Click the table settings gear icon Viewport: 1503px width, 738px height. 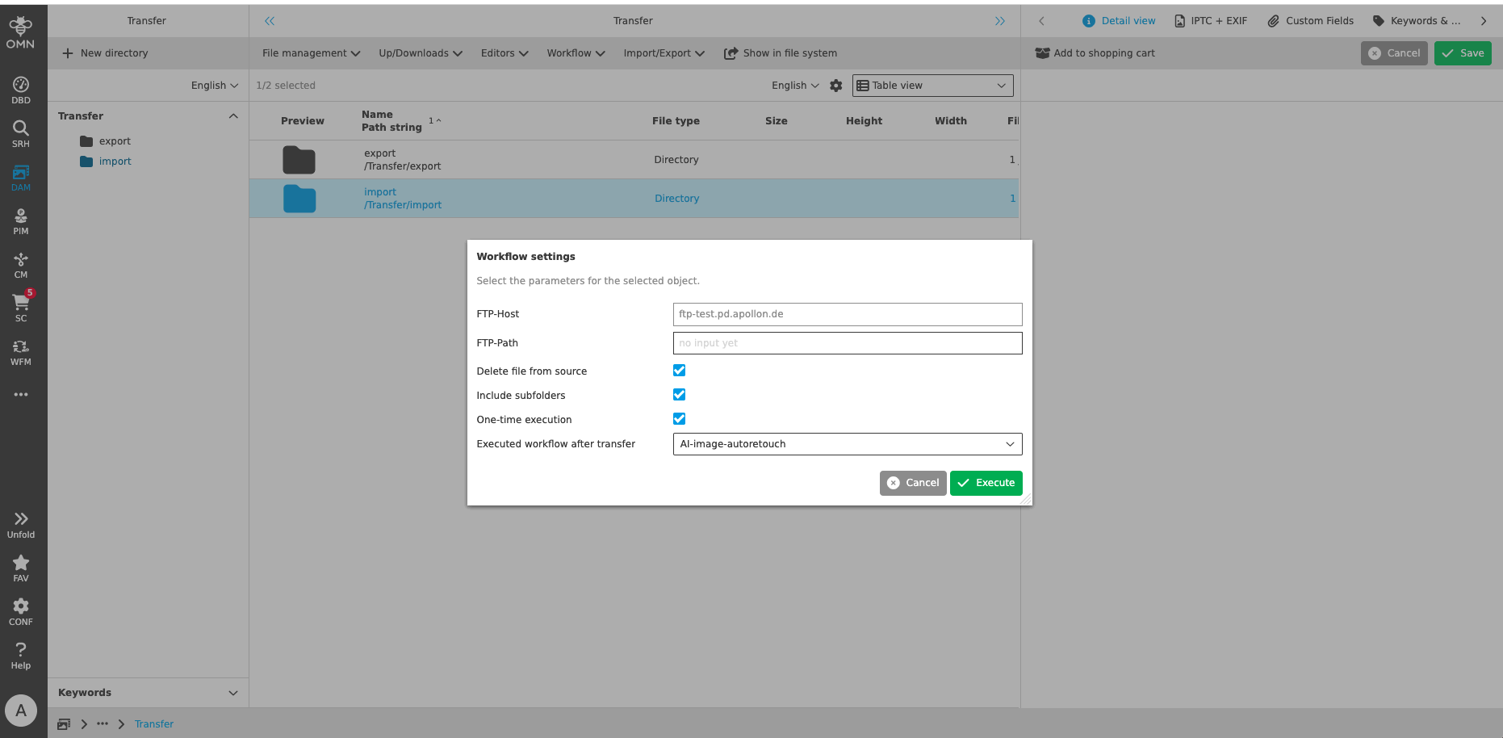[836, 86]
